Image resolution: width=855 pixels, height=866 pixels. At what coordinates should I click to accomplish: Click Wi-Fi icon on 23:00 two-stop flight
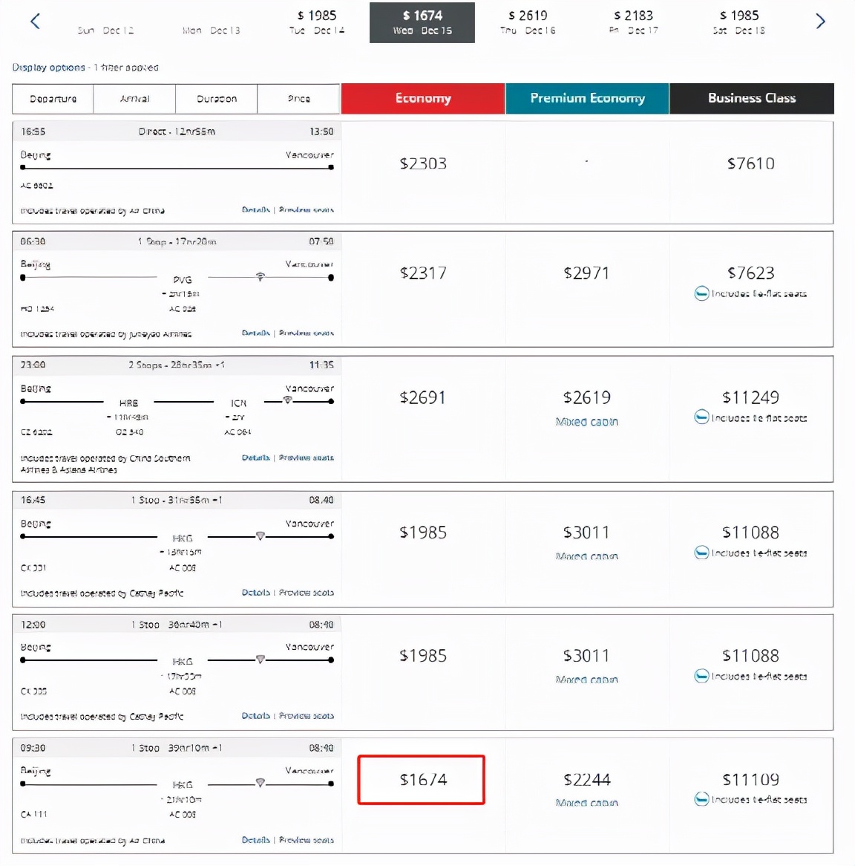(x=287, y=400)
